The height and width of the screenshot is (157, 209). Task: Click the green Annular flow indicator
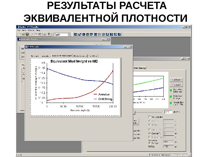pyautogui.click(x=171, y=103)
